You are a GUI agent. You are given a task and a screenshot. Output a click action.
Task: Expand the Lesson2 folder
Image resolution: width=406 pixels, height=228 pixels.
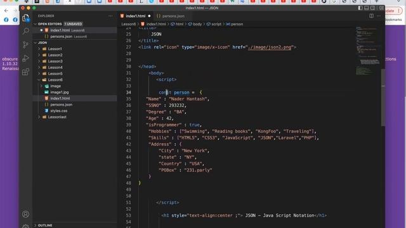click(x=55, y=55)
